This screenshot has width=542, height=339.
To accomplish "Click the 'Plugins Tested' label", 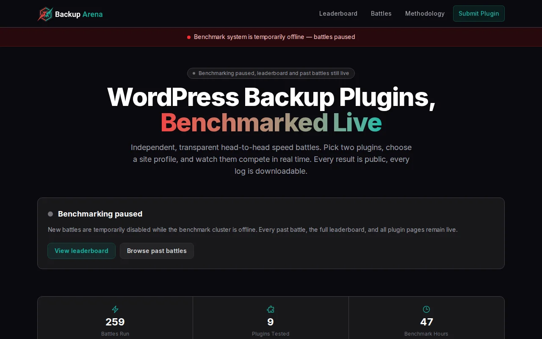I will [271, 334].
